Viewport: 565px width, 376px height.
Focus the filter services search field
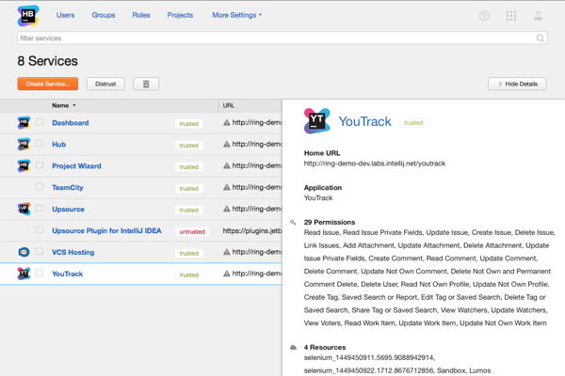pos(273,39)
